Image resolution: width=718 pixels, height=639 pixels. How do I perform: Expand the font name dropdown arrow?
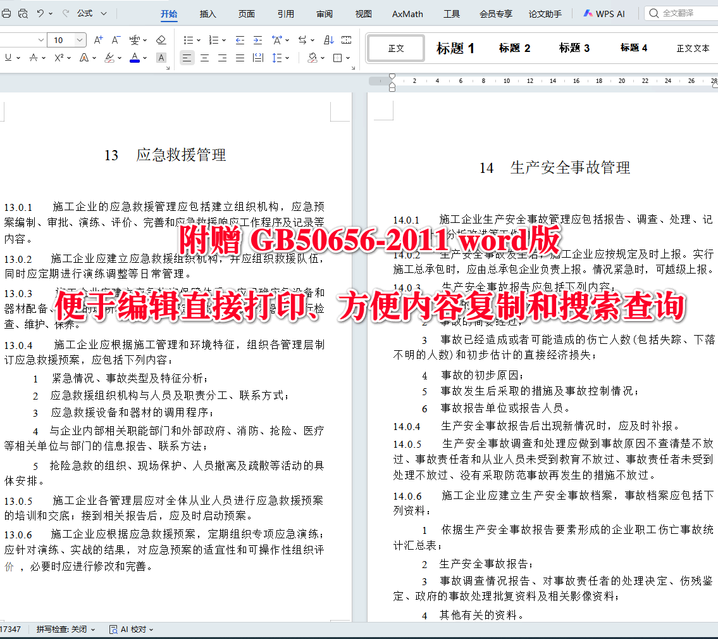[40, 40]
